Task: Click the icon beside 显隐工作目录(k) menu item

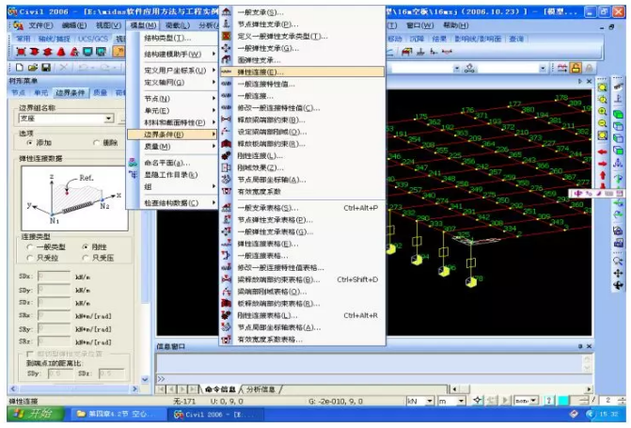Action: coord(133,175)
